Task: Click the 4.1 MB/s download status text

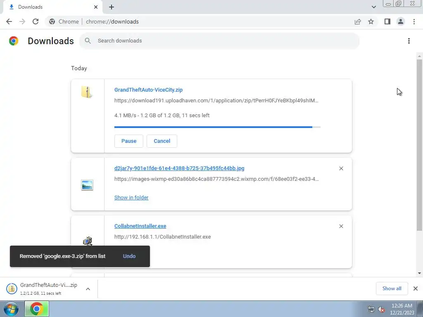Action: (162, 116)
